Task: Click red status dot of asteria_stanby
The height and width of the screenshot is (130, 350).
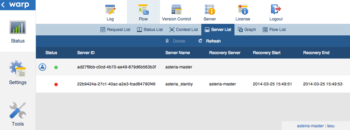Action: click(x=56, y=84)
